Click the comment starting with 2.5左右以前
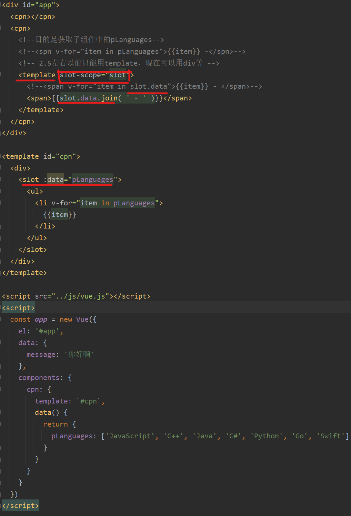The image size is (351, 516). coord(119,63)
